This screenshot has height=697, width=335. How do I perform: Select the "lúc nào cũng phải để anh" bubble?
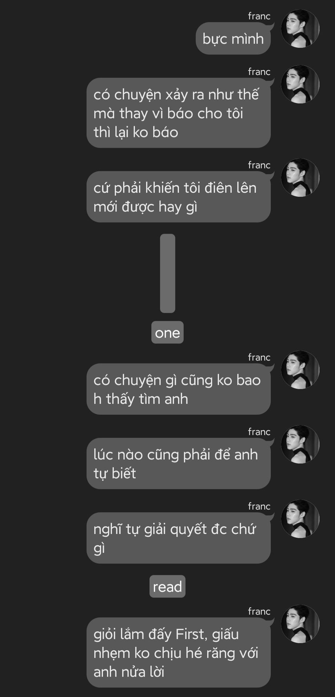178,464
